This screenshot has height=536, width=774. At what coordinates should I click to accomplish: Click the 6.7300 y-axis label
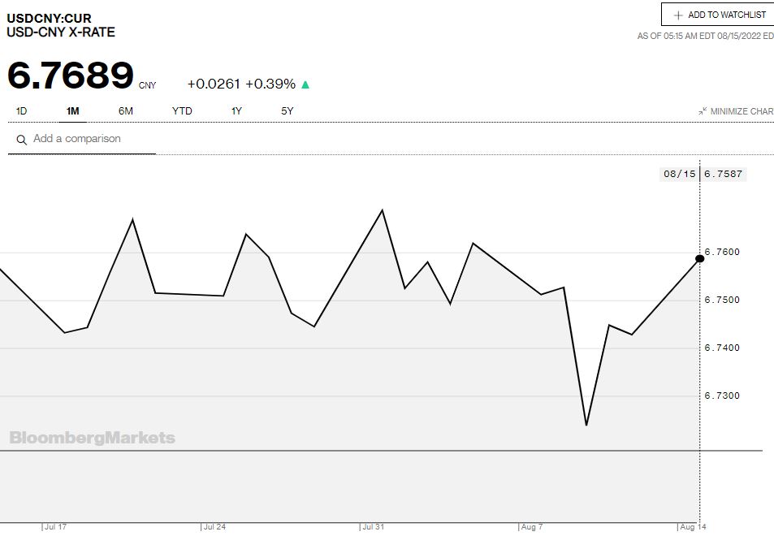click(x=723, y=396)
